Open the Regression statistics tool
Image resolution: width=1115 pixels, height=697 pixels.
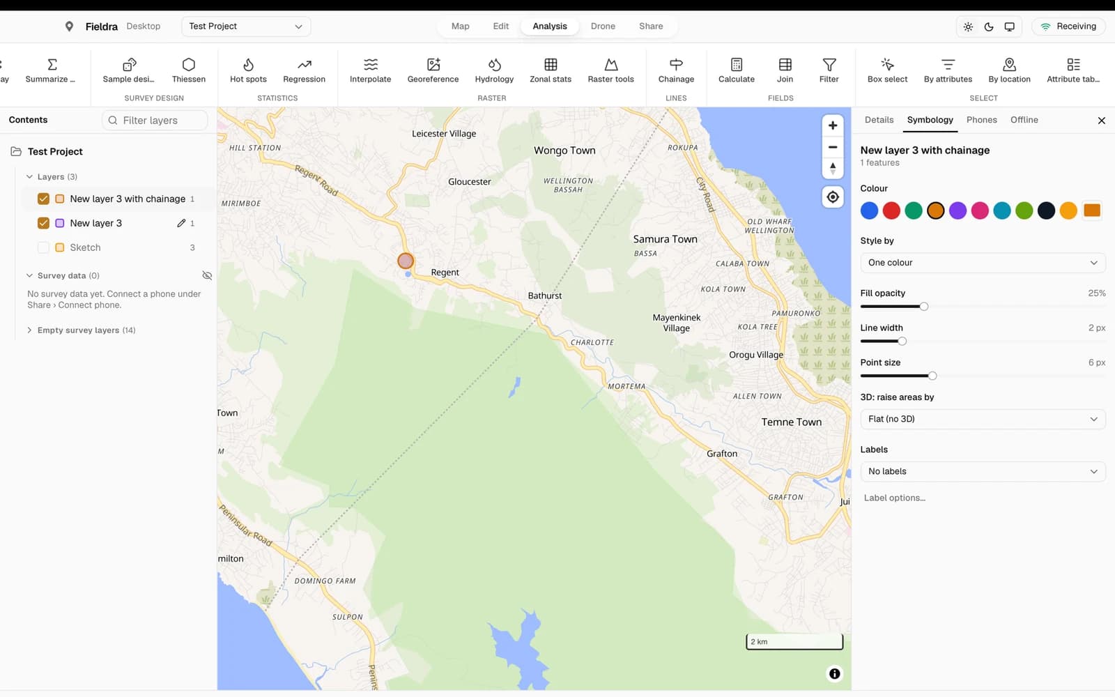(304, 70)
